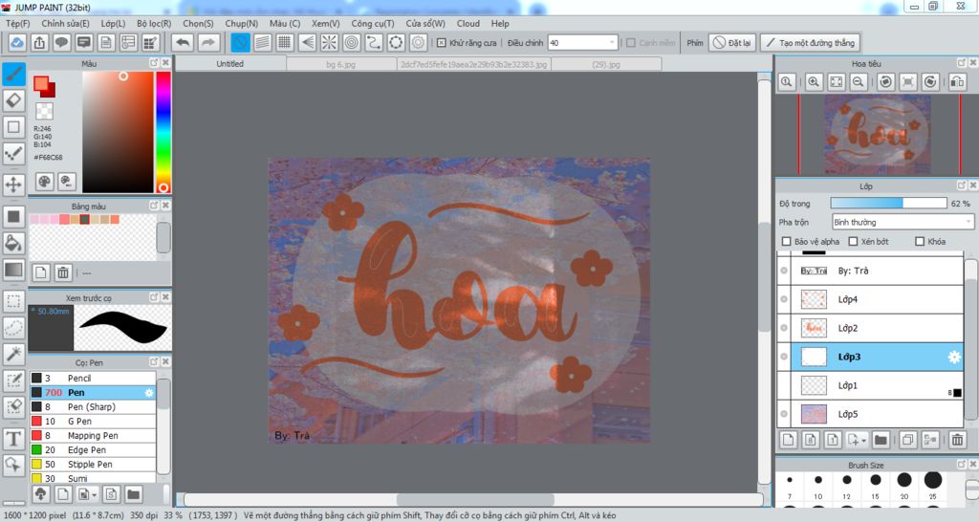Click the Redo arrow in toolbar
This screenshot has width=979, height=522.
click(x=208, y=42)
